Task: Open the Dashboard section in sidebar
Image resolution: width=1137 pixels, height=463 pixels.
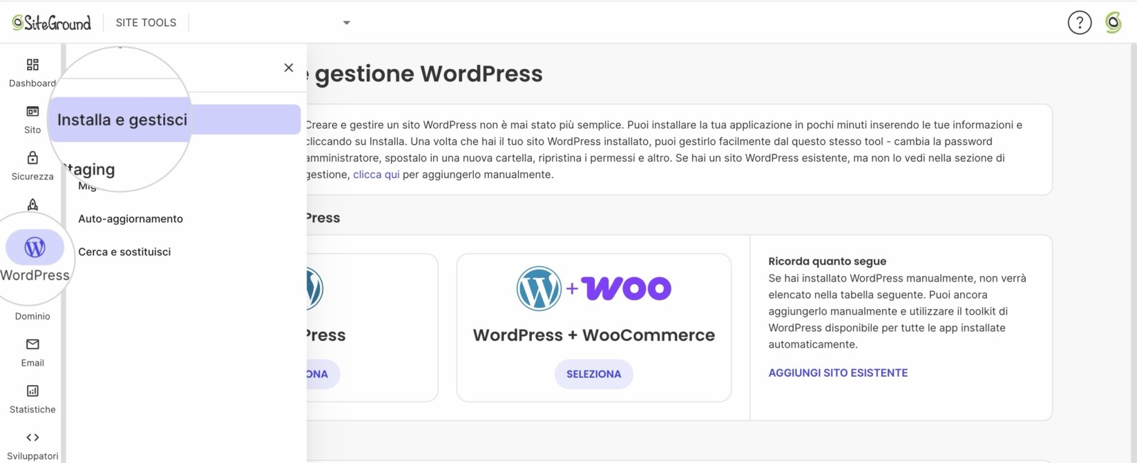Action: pyautogui.click(x=32, y=72)
